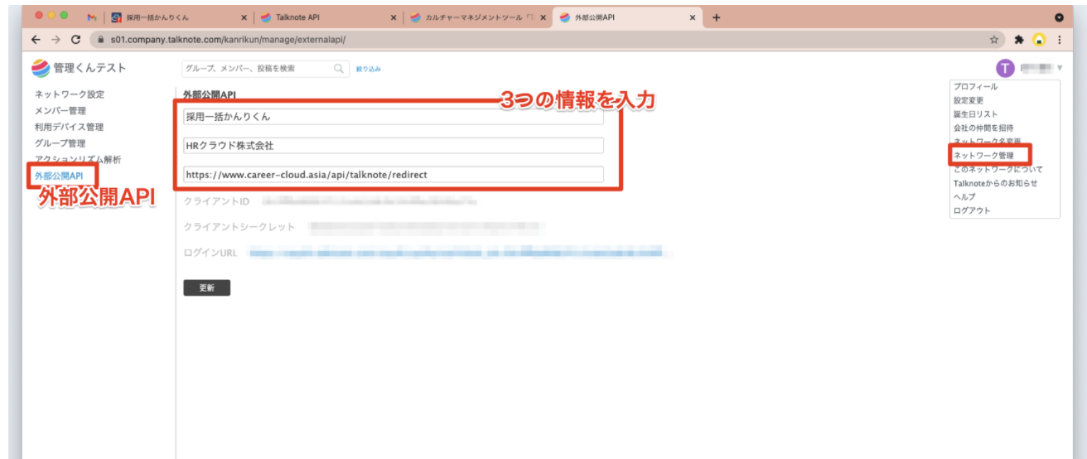This screenshot has height=459, width=1087.
Task: Click the 更新 button
Action: pyautogui.click(x=206, y=287)
